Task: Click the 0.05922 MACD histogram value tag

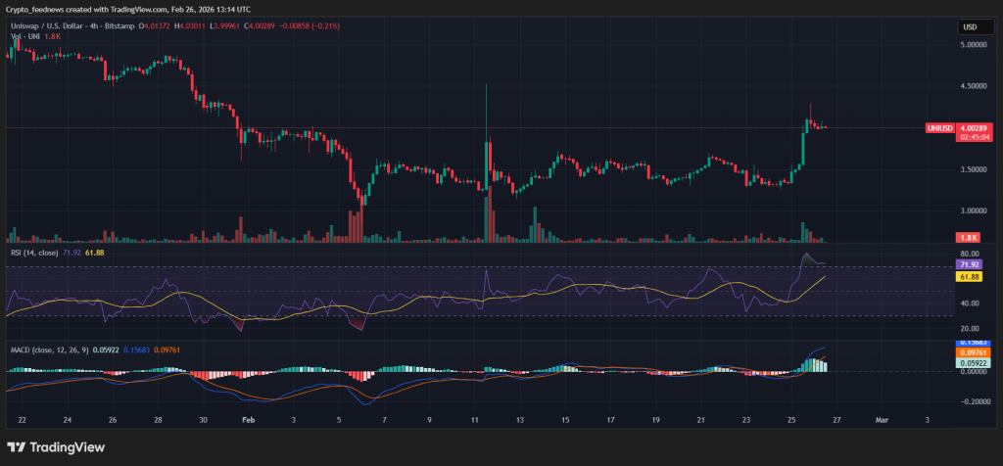Action: [x=970, y=363]
